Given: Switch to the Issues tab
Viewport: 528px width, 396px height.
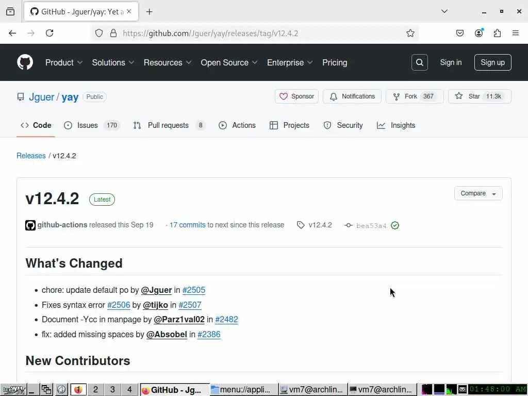Looking at the screenshot, I should pos(92,125).
